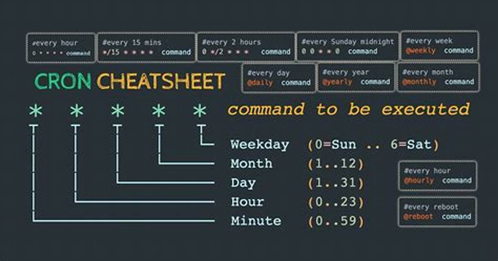Click '#every hour' comment above @hourly
Viewport: 498px width, 261px height.
tap(427, 171)
